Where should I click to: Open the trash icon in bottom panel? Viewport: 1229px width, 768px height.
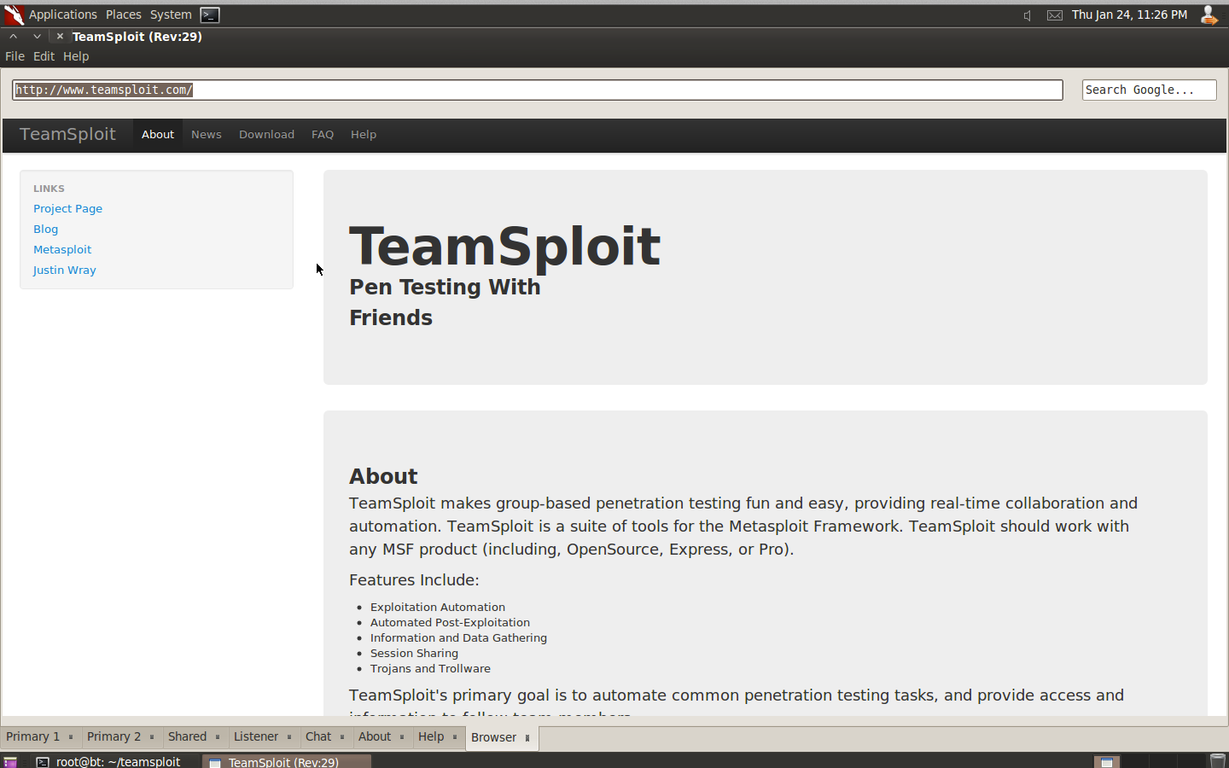click(1218, 761)
